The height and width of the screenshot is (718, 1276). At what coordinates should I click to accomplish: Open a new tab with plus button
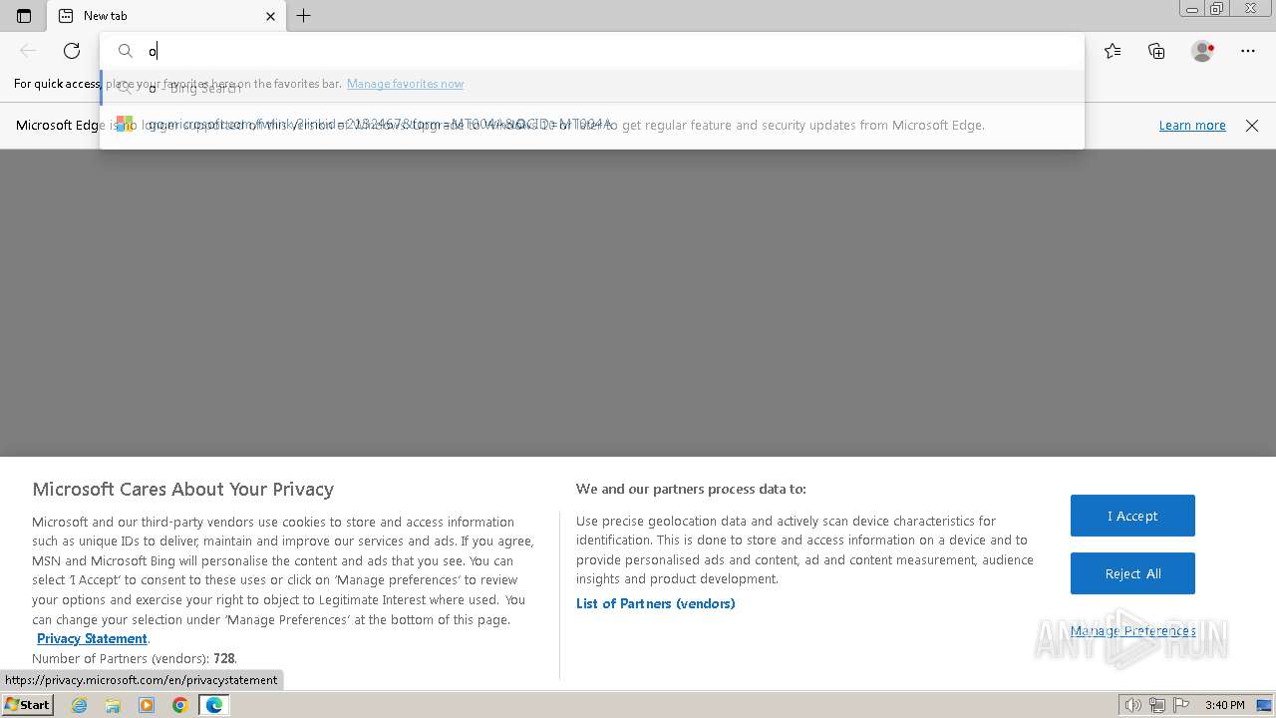point(304,16)
